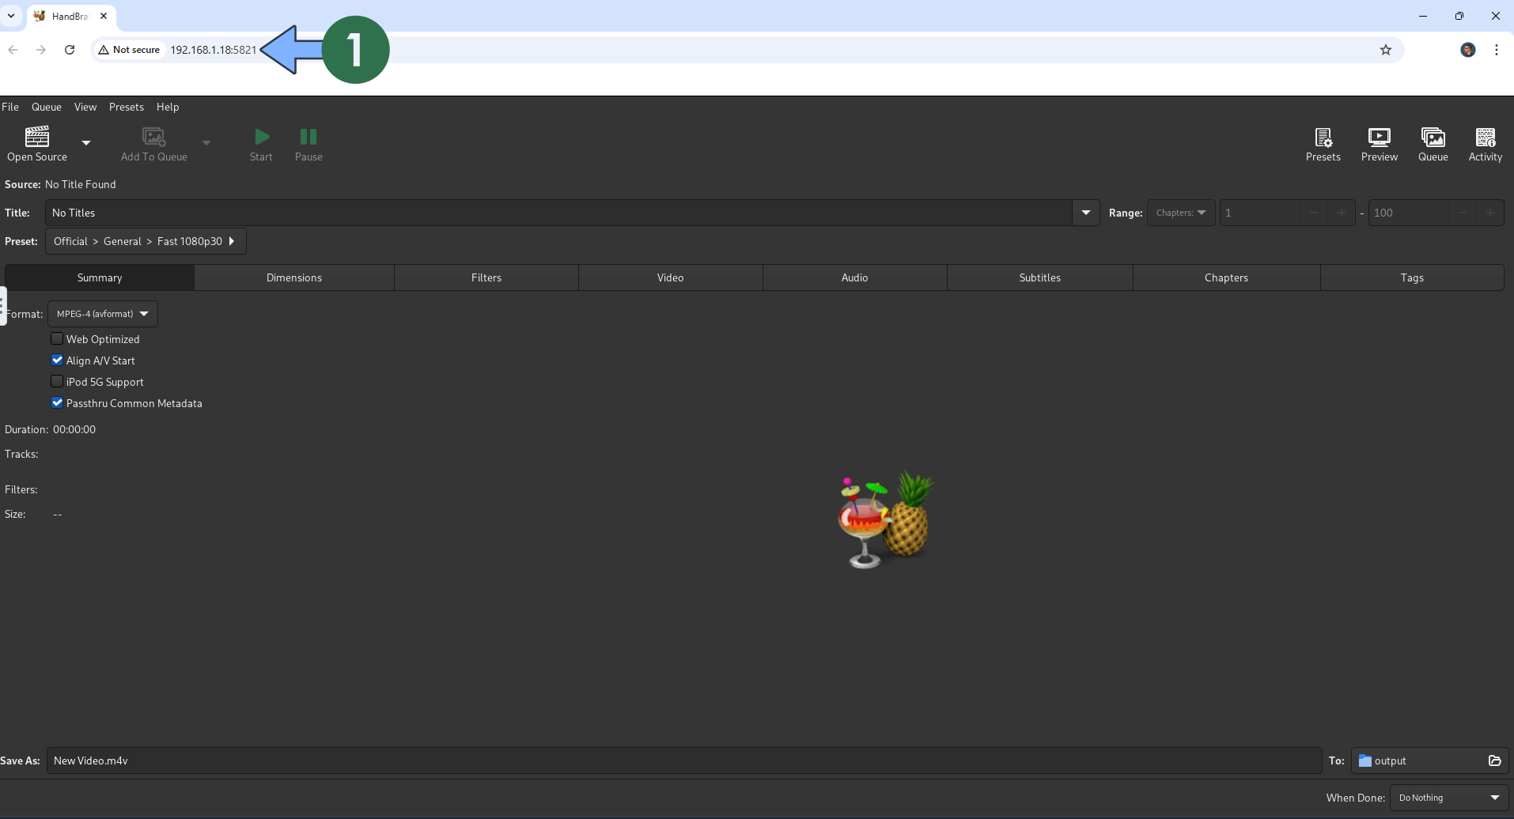Open the Activity log icon
Image resolution: width=1514 pixels, height=819 pixels.
click(1485, 138)
